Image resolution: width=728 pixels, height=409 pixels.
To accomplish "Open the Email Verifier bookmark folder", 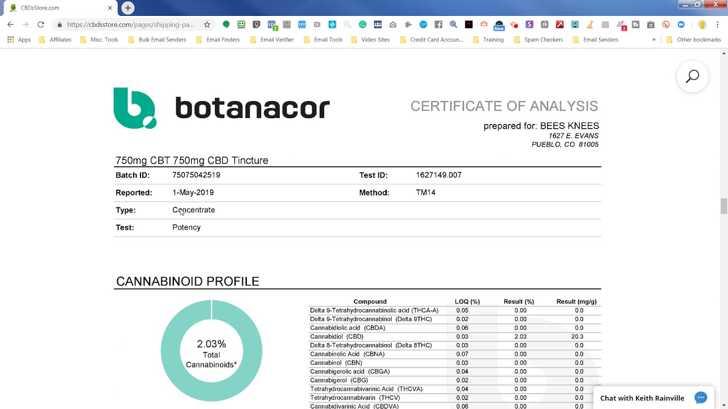I will coord(271,40).
